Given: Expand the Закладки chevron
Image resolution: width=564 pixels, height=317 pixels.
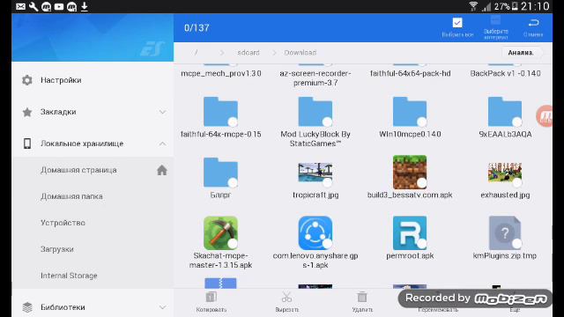Looking at the screenshot, I should click(162, 112).
